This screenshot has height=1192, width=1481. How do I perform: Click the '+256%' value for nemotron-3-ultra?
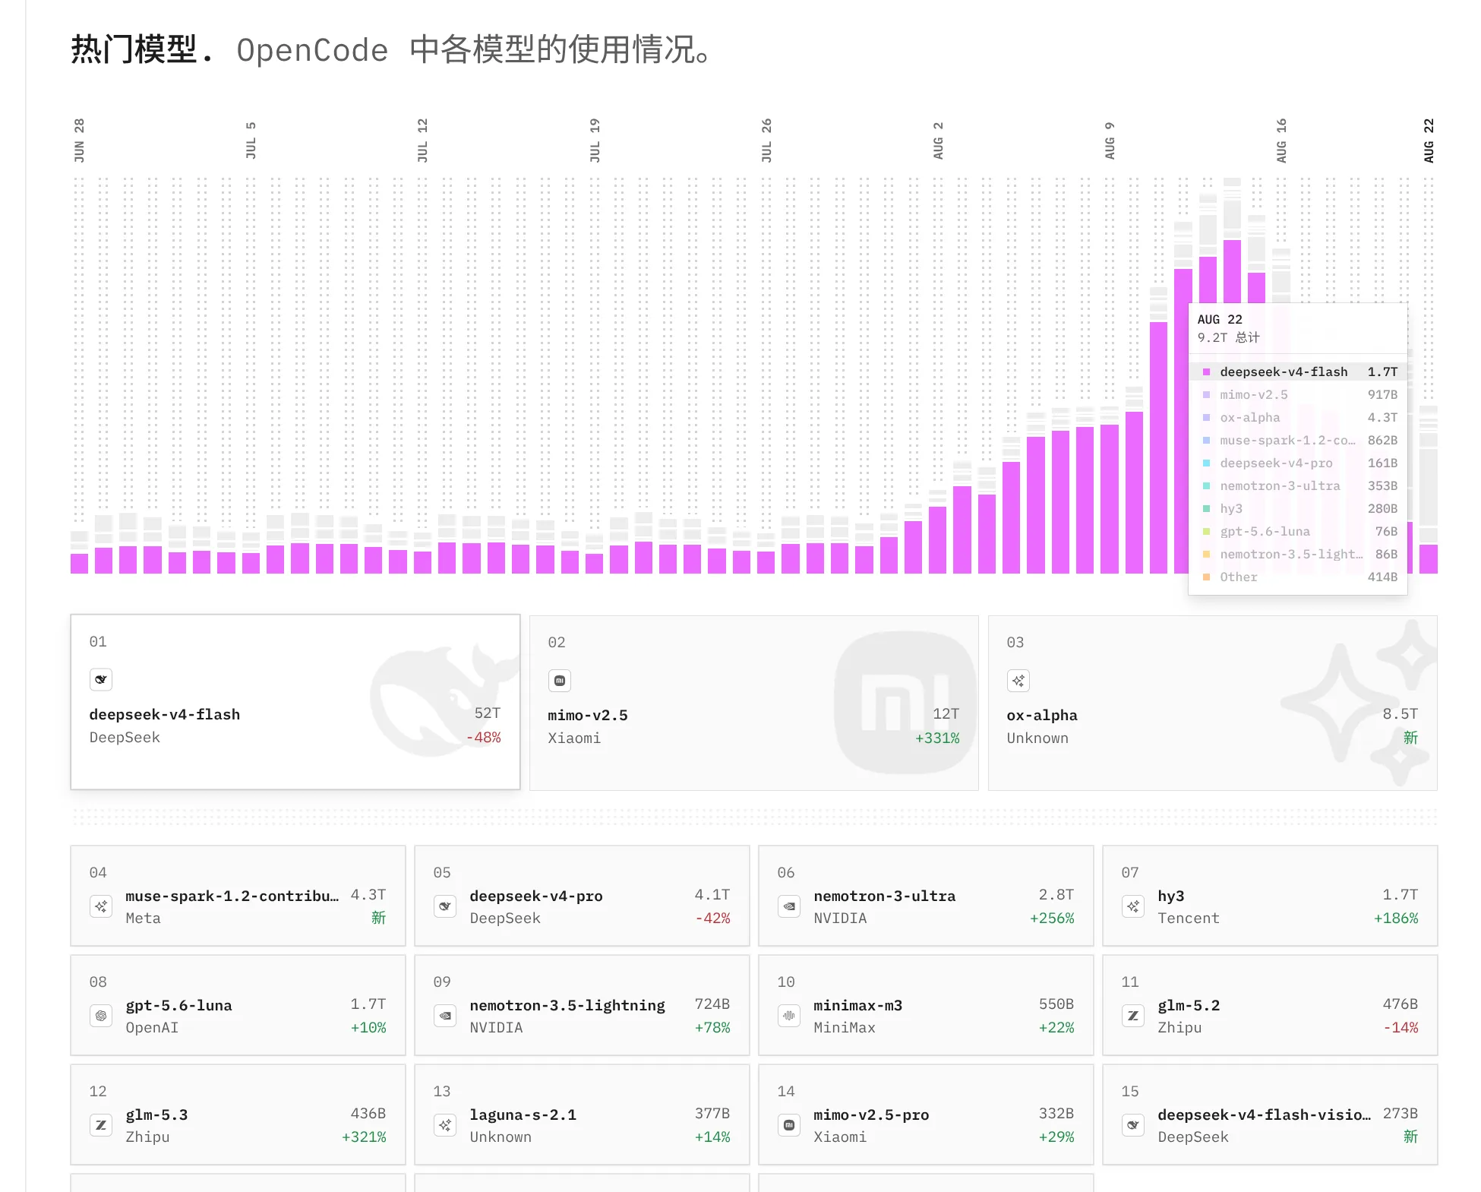click(x=1052, y=919)
